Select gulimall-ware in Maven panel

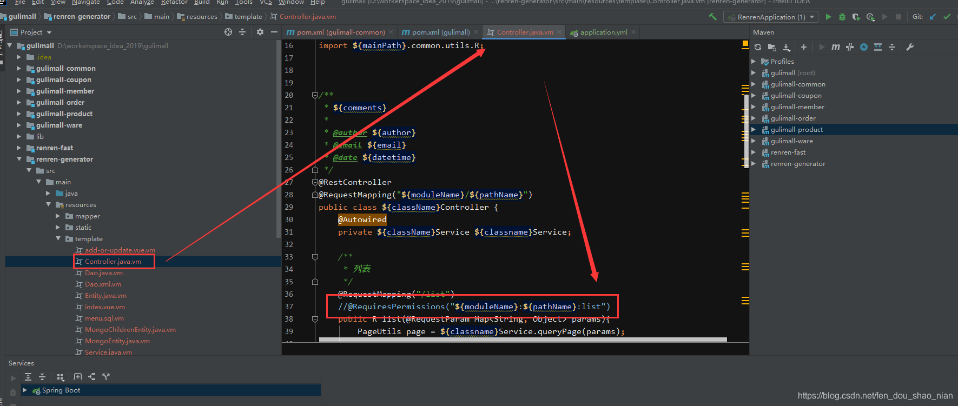click(x=791, y=141)
